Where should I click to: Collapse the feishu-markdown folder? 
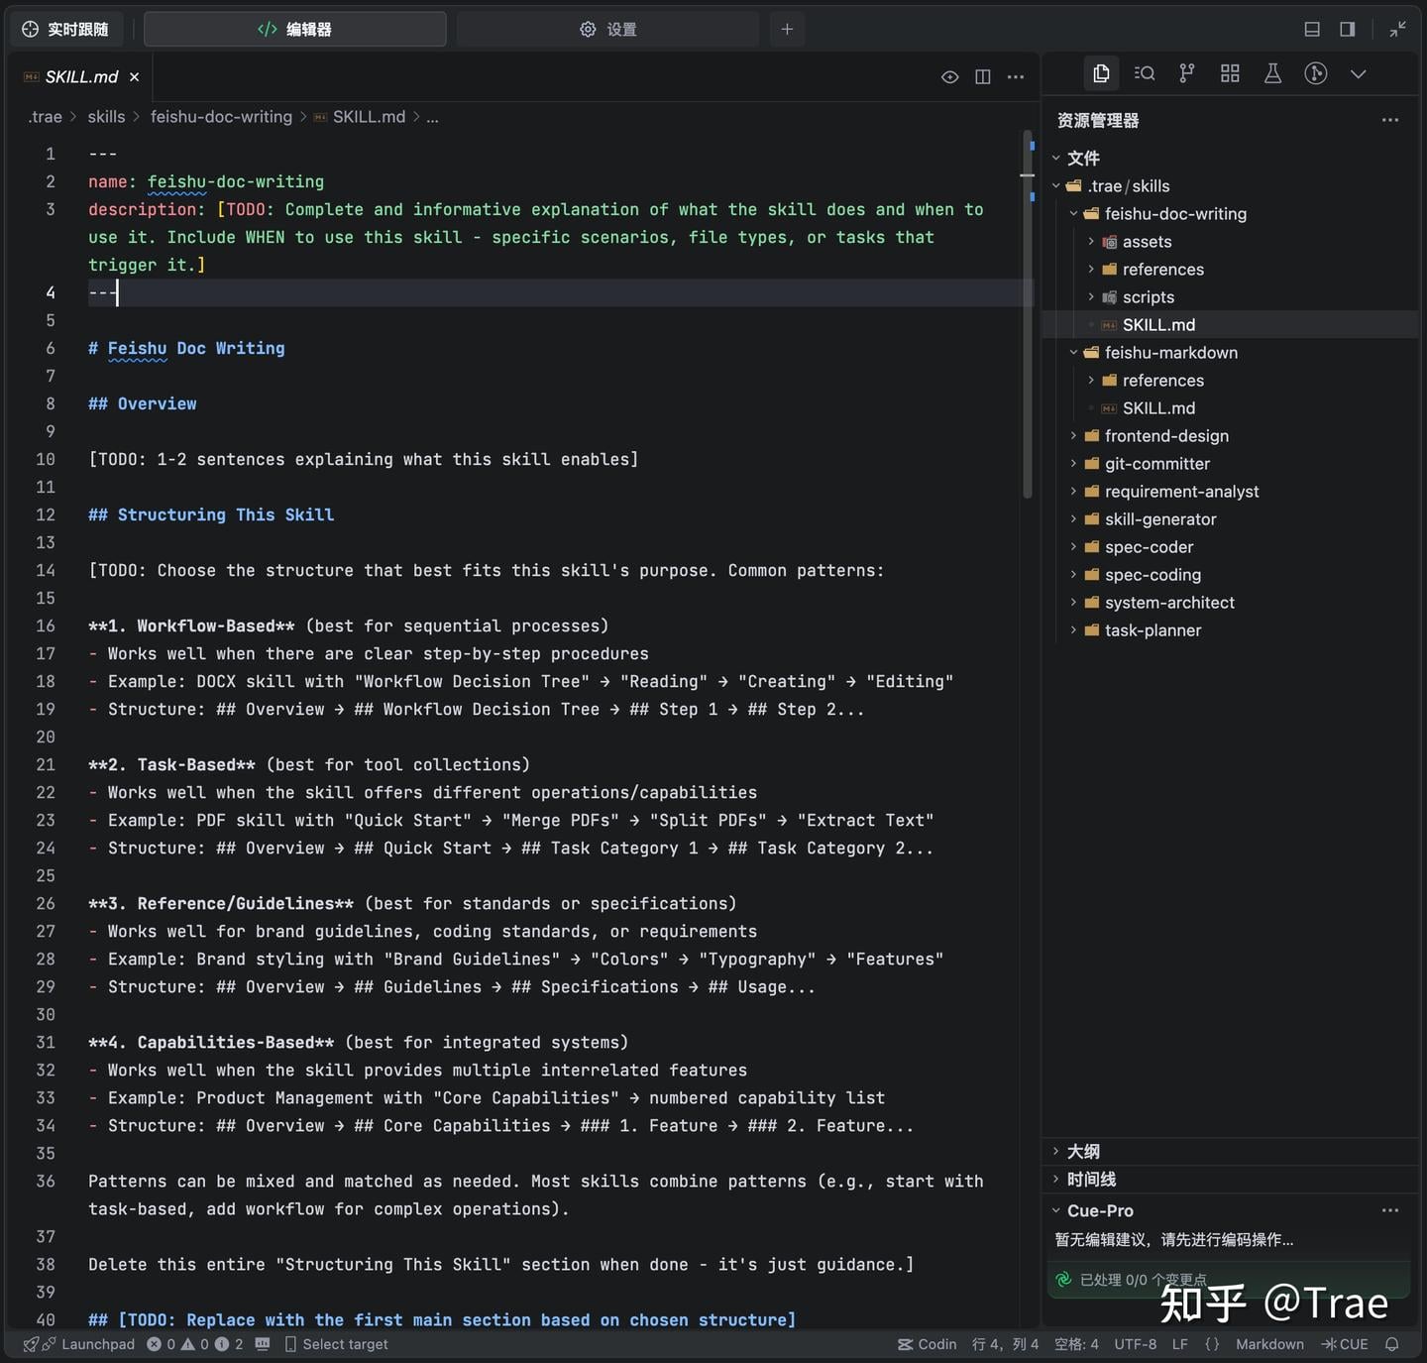1170,353
